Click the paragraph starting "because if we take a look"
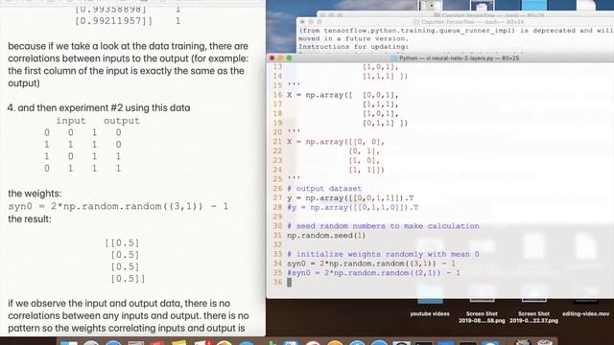This screenshot has width=614, height=345. pos(128,64)
